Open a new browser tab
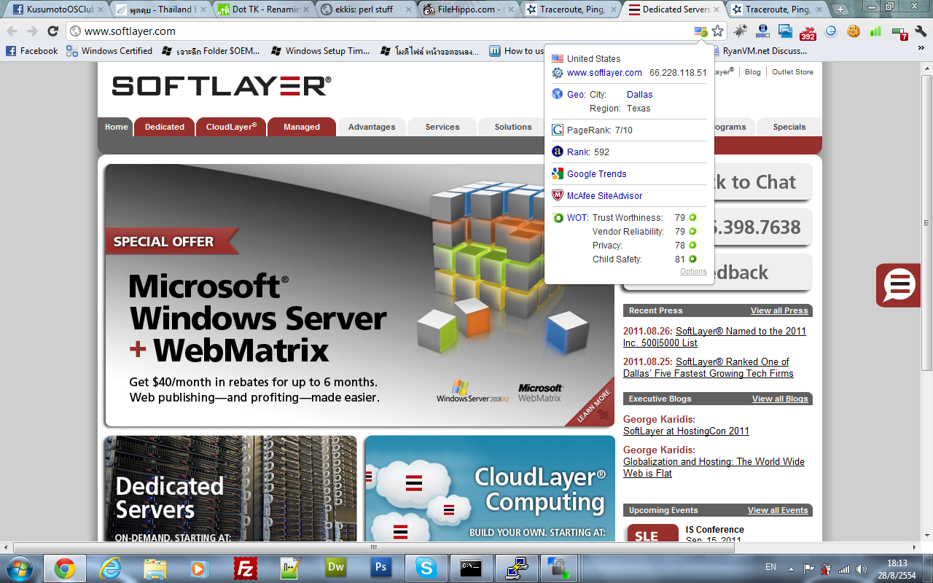The height and width of the screenshot is (583, 933). pos(840,9)
